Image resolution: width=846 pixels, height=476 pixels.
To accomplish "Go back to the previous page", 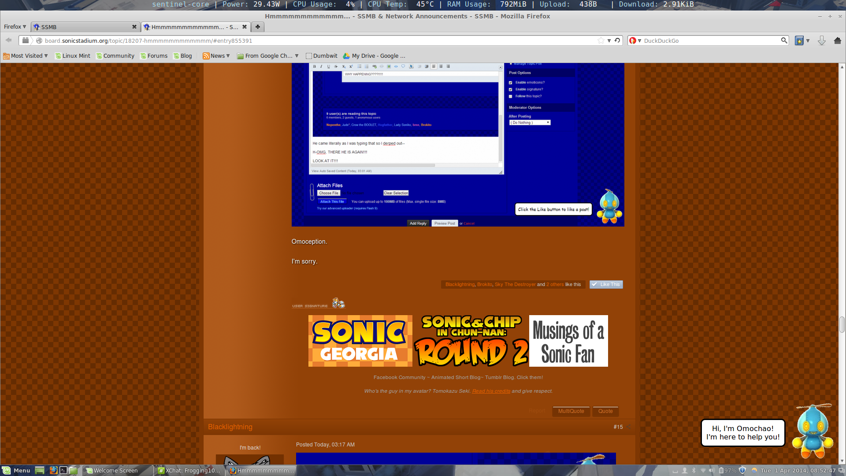I will tap(8, 40).
